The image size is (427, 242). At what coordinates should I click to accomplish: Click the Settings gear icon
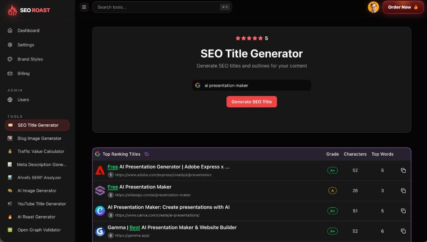tap(10, 45)
